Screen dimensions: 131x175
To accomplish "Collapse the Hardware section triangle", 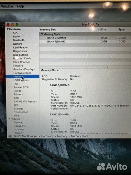I will click(x=7, y=29).
